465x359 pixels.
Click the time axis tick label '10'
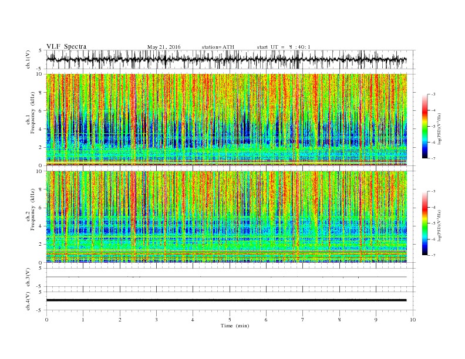(x=413, y=320)
